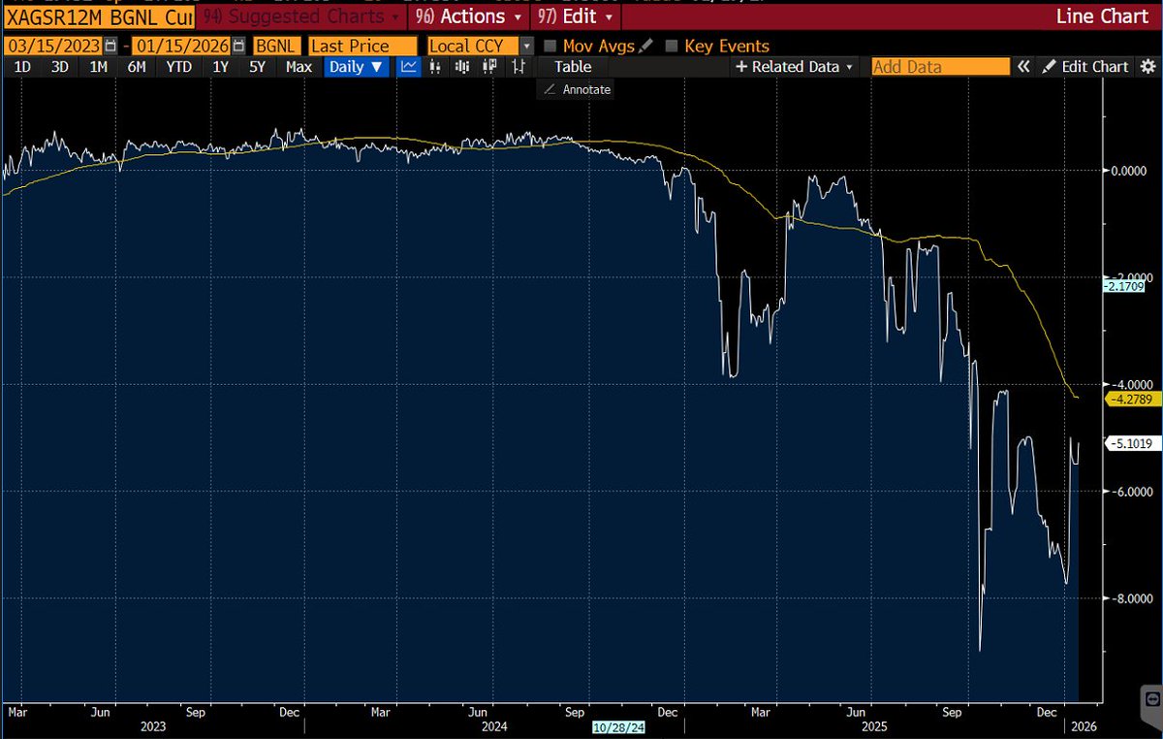Open chart settings gear icon
1163x739 pixels.
pyautogui.click(x=1147, y=67)
